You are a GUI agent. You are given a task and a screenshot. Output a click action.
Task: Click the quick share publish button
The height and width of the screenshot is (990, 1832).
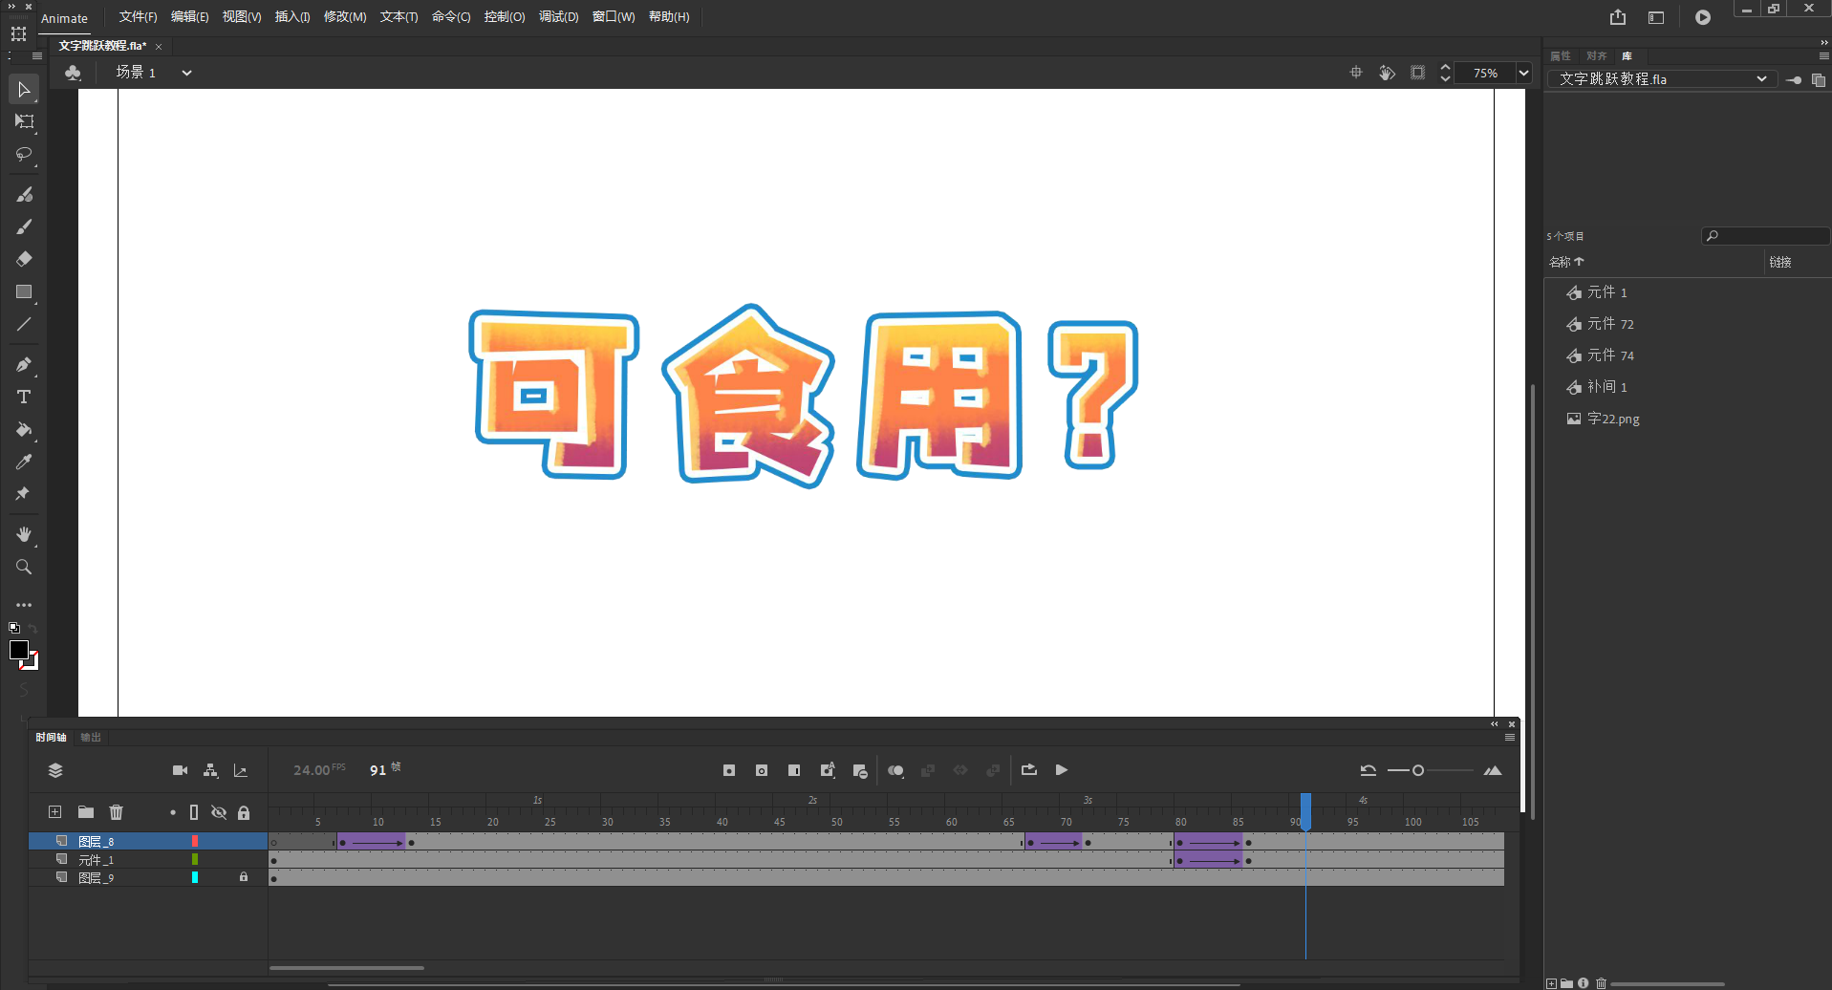tap(1618, 17)
